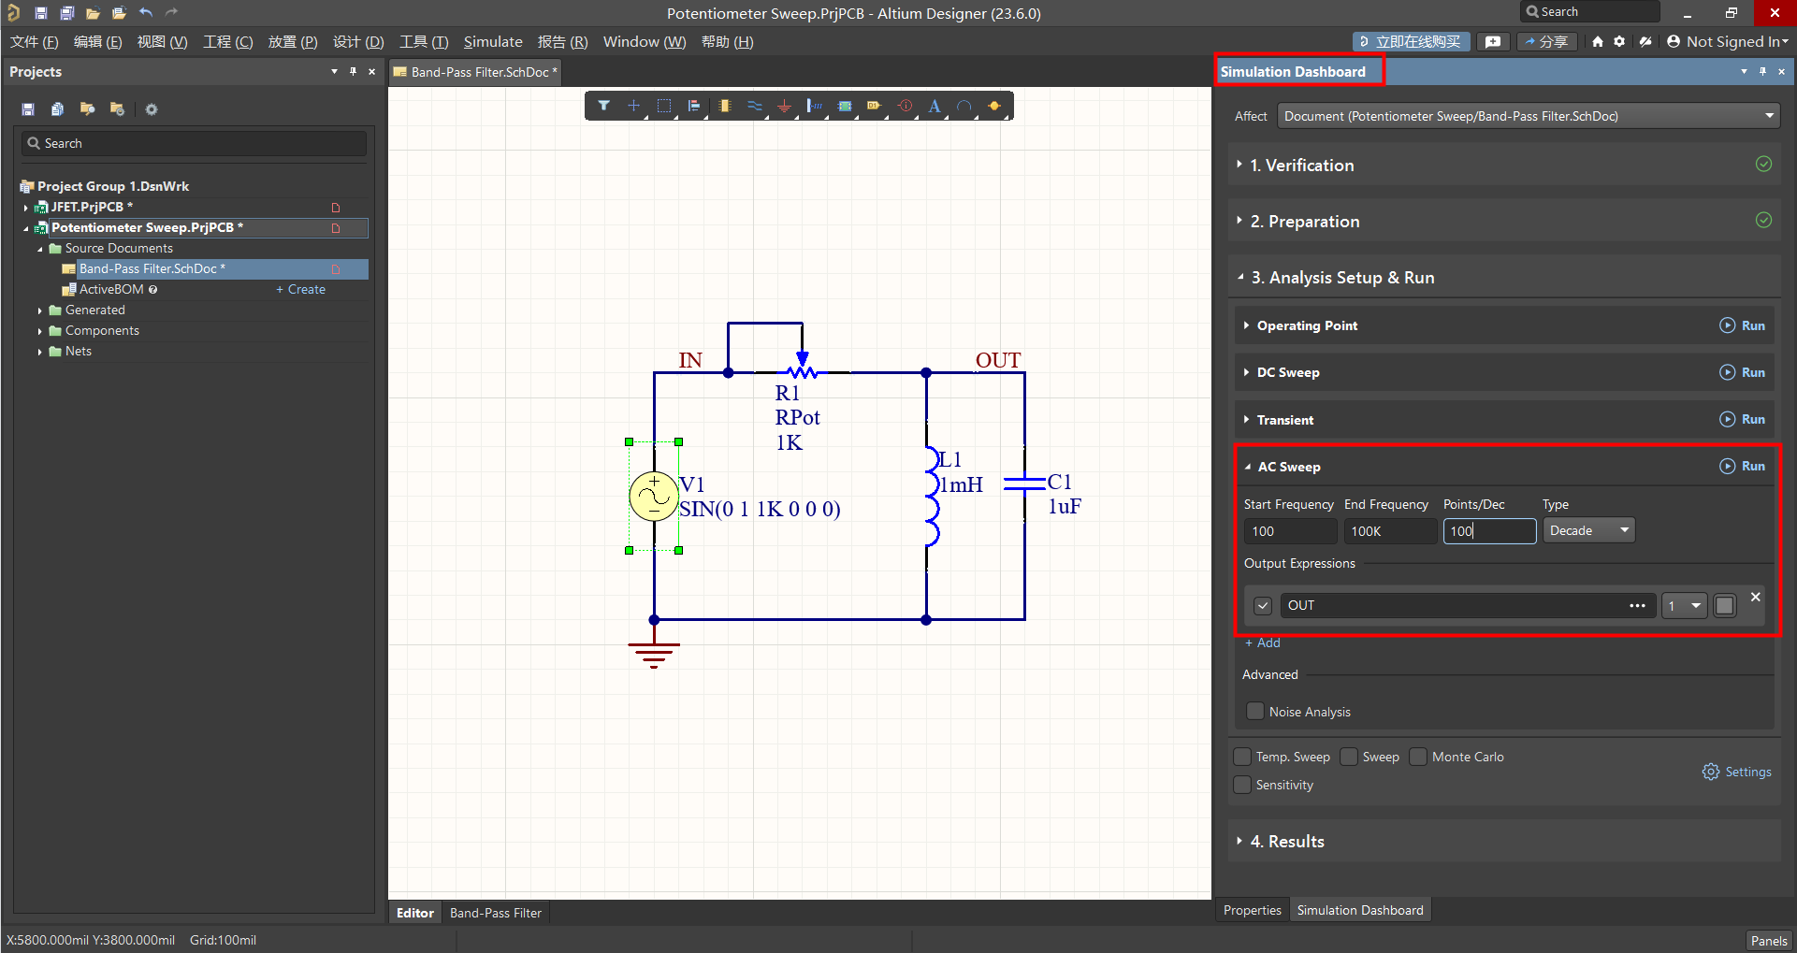Viewport: 1797px width, 953px height.
Task: Click the align objects toolbar icon
Action: (x=694, y=106)
